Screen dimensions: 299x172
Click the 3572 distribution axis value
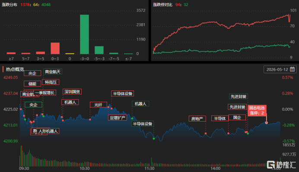tap(141, 10)
